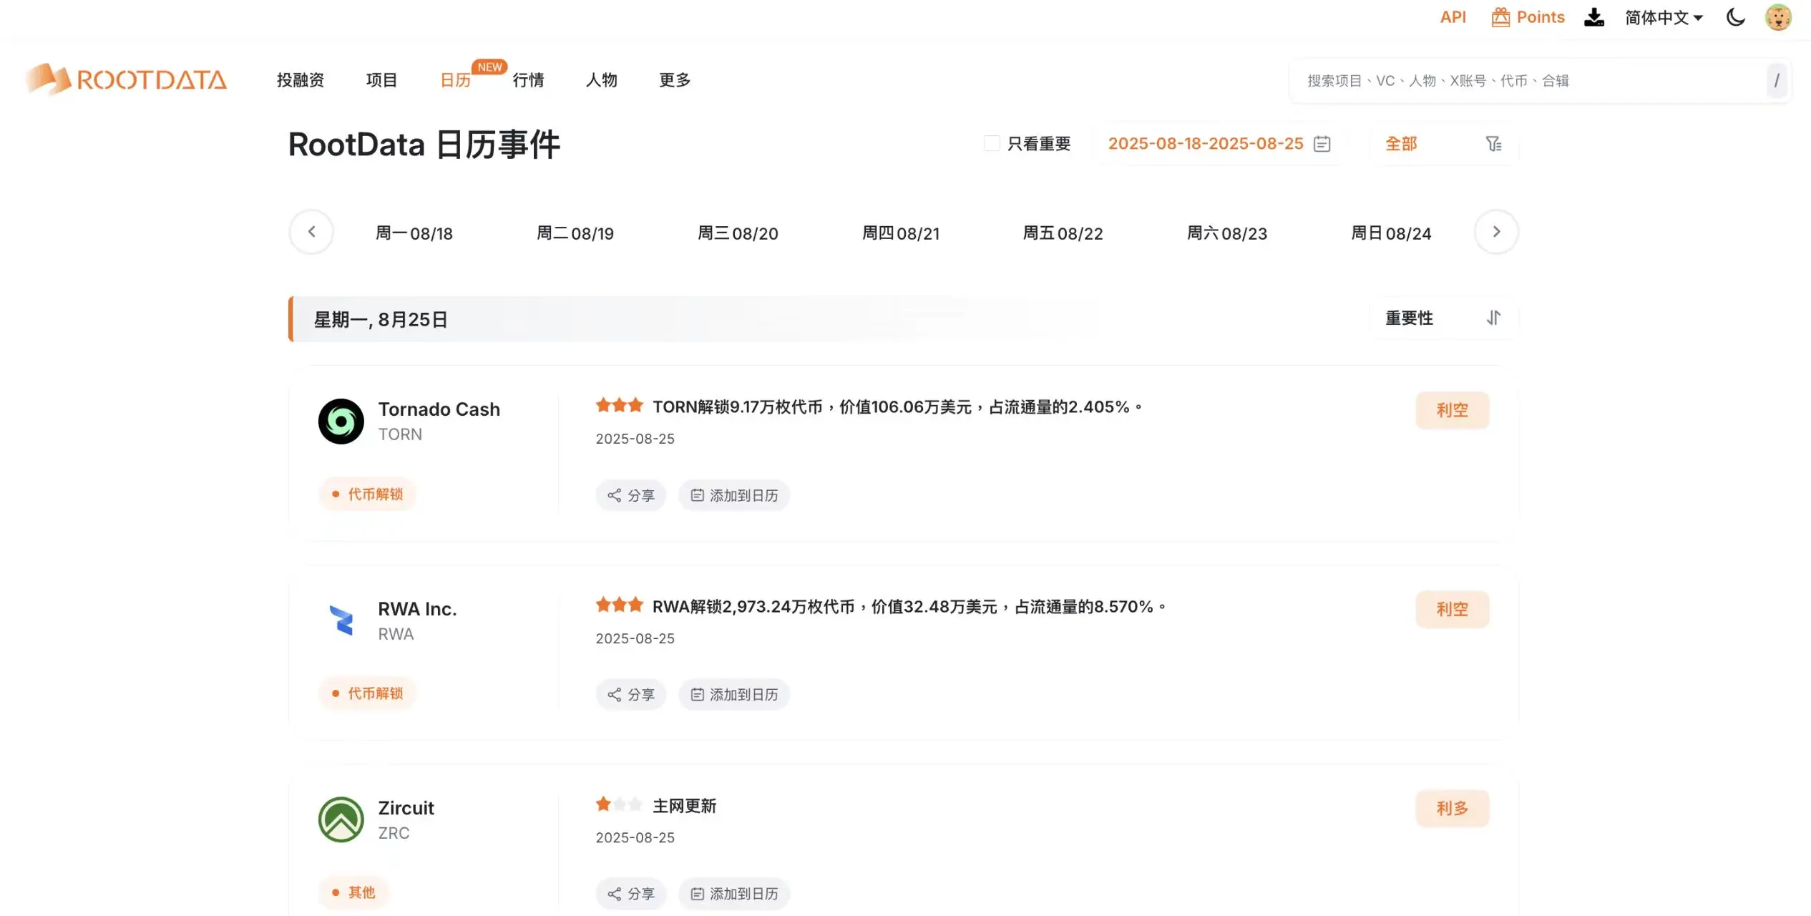Share the RWA Inc. unlock event

click(630, 693)
